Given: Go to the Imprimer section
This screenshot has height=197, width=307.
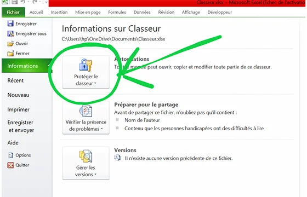Looking at the screenshot, I should tap(18, 109).
